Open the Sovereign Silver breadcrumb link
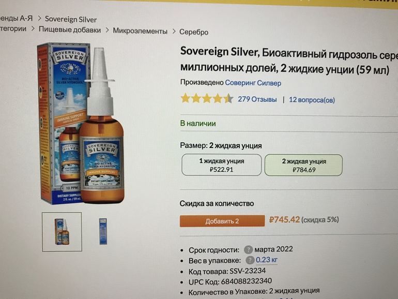 (x=71, y=20)
